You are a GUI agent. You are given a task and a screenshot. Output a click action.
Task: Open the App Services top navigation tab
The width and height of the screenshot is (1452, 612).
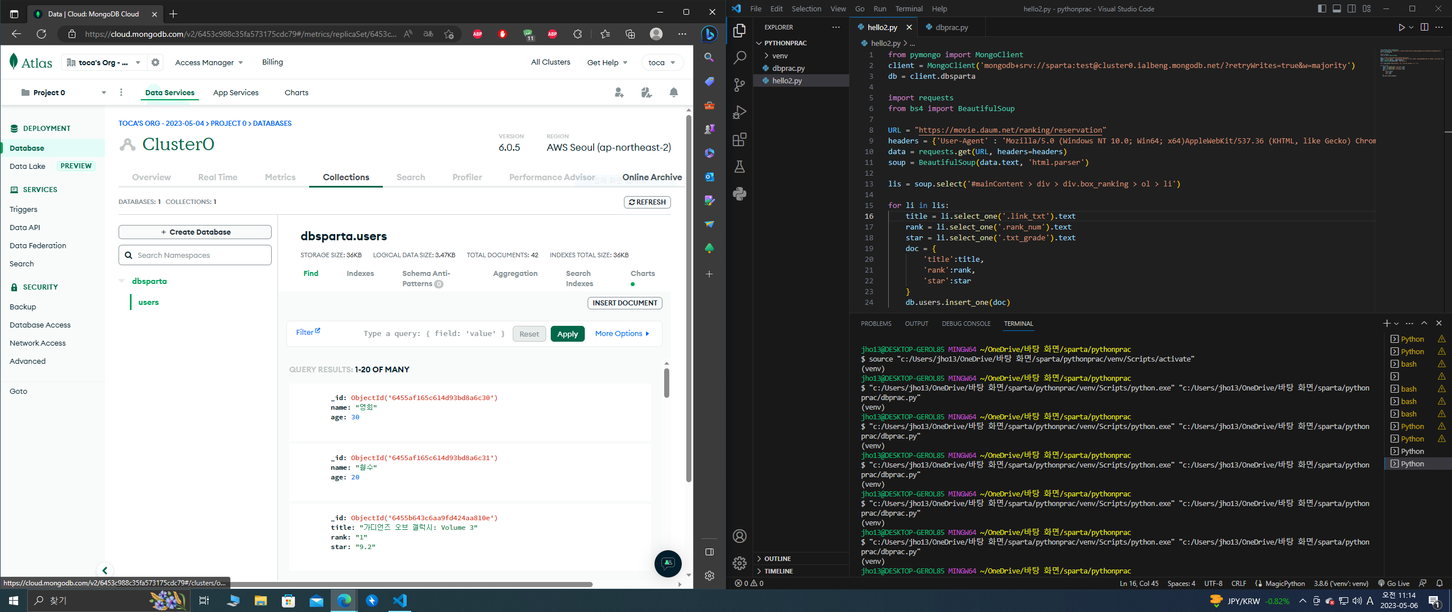point(236,92)
